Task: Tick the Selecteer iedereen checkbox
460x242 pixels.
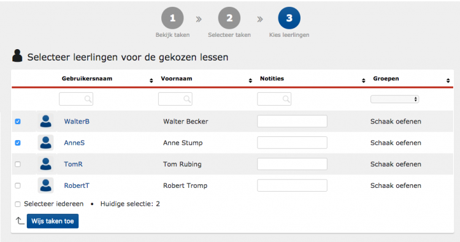Action: [18, 204]
